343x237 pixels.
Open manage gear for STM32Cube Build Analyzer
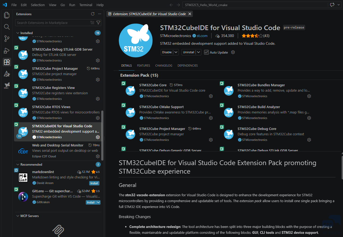point(309,118)
